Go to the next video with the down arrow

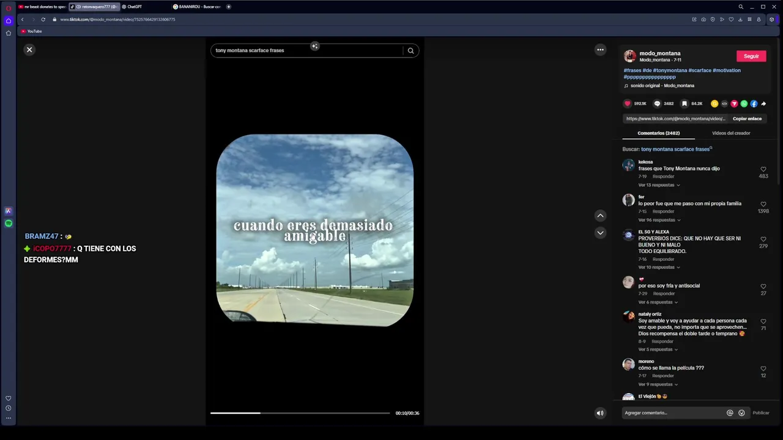600,232
